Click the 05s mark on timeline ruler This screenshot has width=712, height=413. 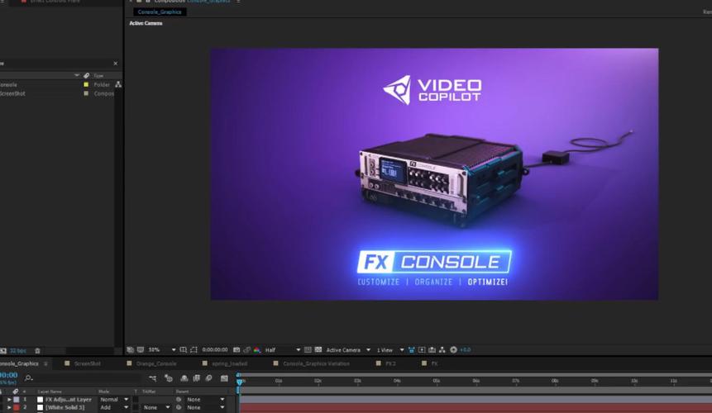tap(437, 381)
